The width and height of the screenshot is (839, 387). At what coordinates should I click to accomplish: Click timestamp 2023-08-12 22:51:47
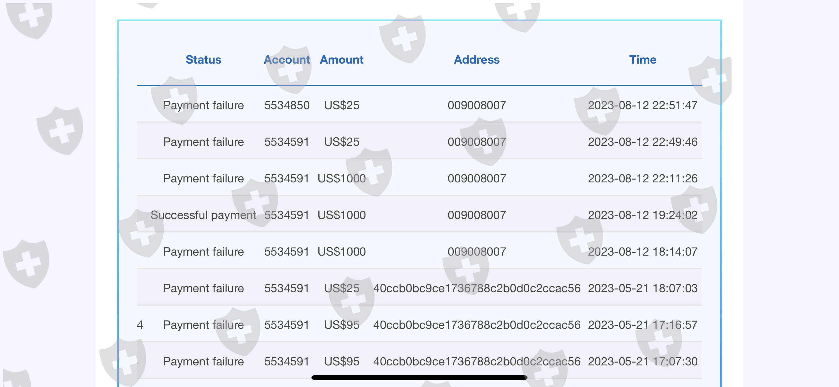(x=642, y=105)
